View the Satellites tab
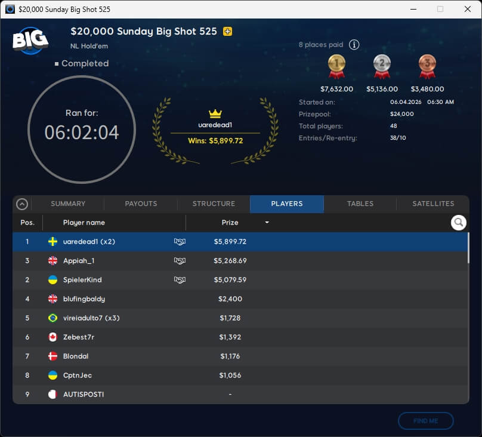This screenshot has height=437, width=482. 433,204
